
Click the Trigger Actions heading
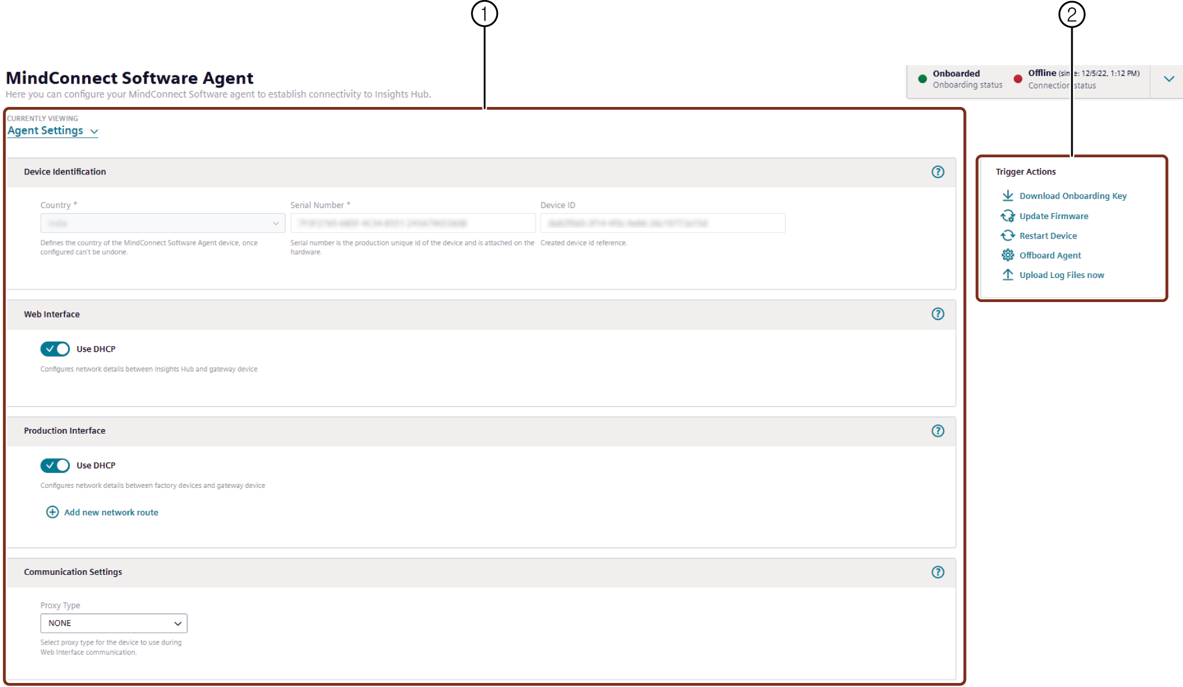click(x=1026, y=172)
